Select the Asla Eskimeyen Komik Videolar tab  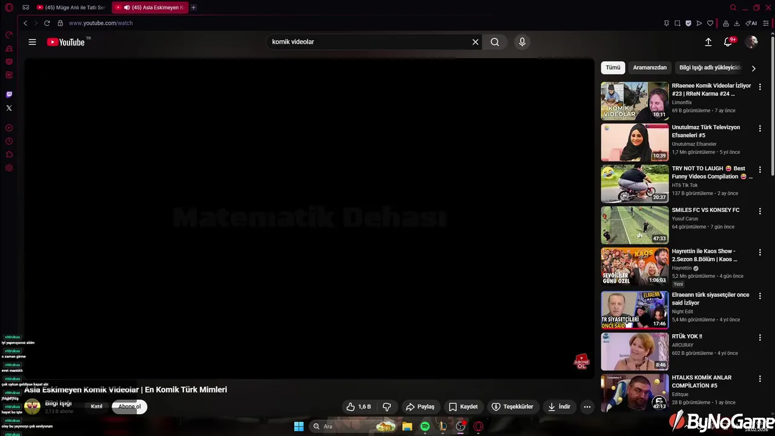click(151, 7)
